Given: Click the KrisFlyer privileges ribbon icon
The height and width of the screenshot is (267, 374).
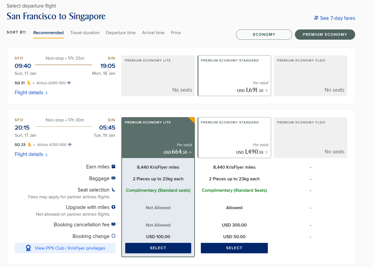Looking at the screenshot, I should click(28, 248).
